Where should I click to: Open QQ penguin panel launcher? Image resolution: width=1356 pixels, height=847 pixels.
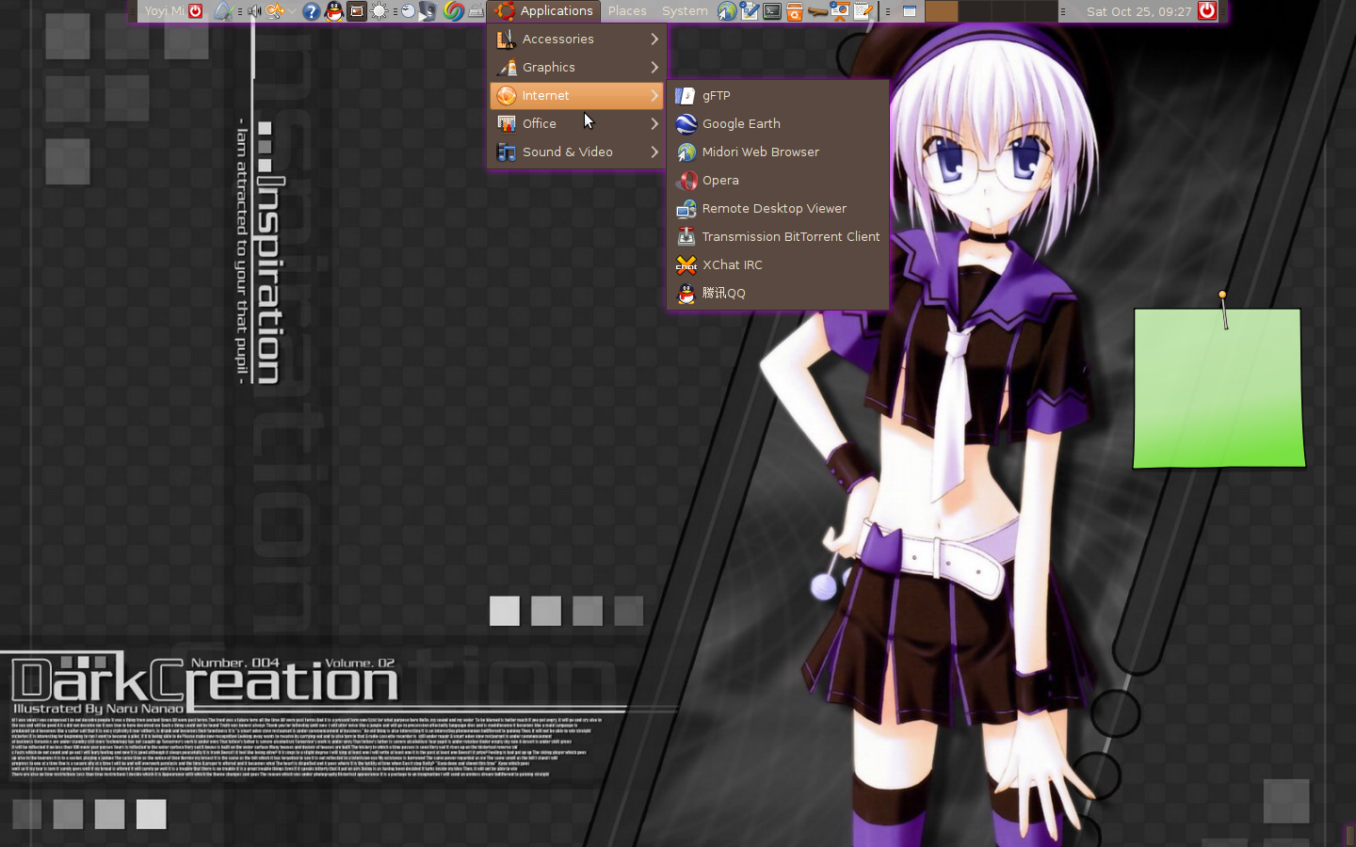tap(334, 11)
